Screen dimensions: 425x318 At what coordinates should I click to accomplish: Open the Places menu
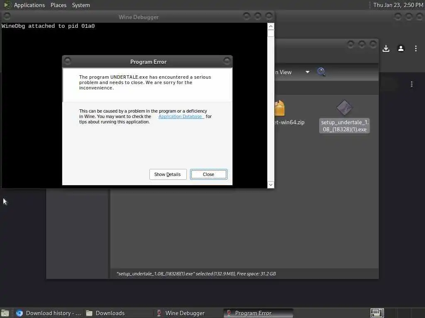[58, 5]
